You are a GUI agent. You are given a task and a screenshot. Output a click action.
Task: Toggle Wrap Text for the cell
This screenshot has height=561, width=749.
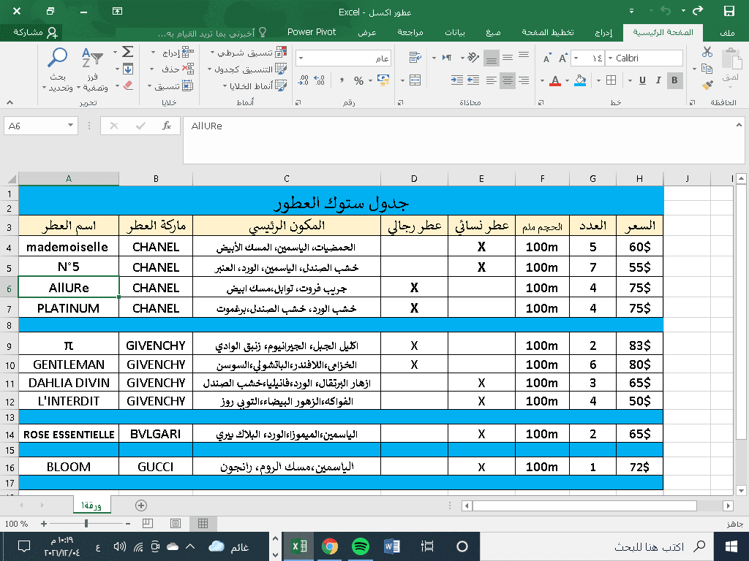coord(415,58)
